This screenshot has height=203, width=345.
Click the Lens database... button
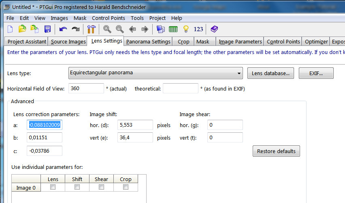(x=270, y=73)
